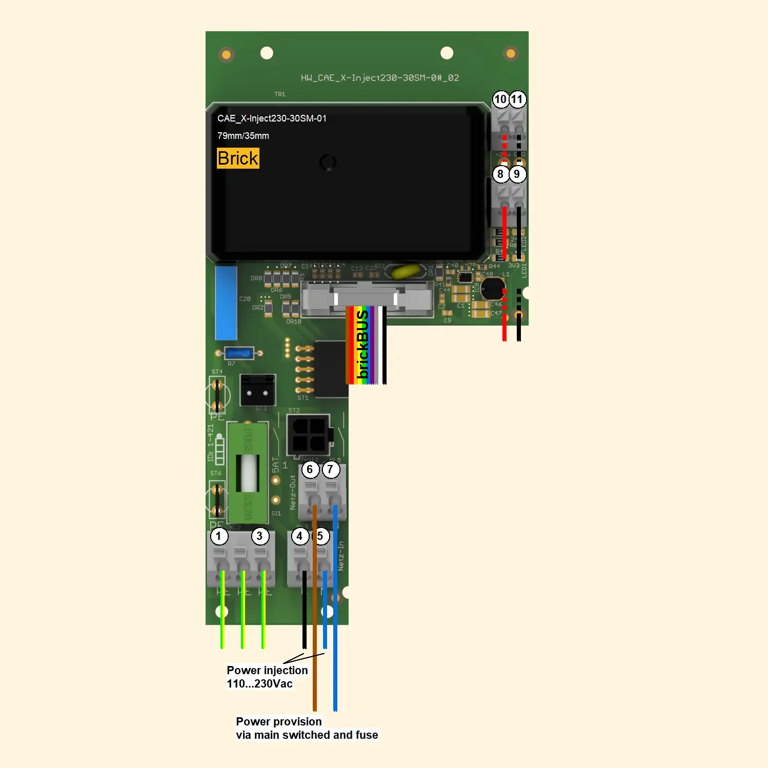The image size is (768, 768).
Task: Click the HW_CAE_X-Inject230-30SM board title text
Action: click(379, 78)
